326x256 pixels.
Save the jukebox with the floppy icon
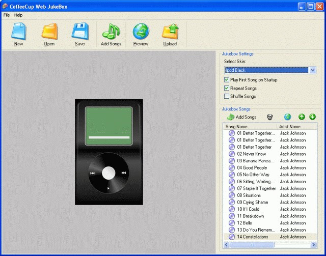point(80,31)
